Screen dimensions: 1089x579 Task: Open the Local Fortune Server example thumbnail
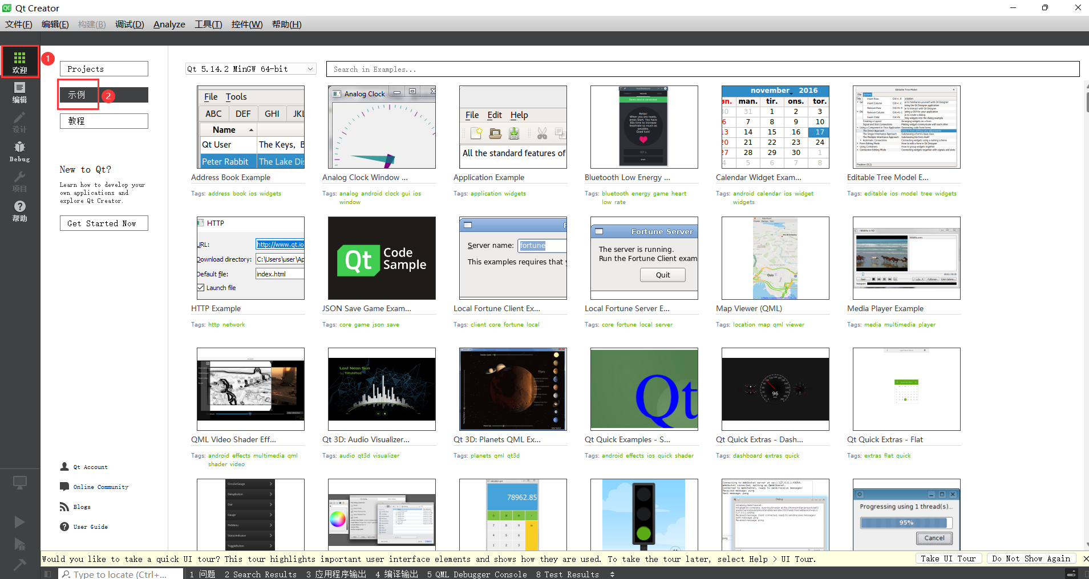pyautogui.click(x=644, y=258)
